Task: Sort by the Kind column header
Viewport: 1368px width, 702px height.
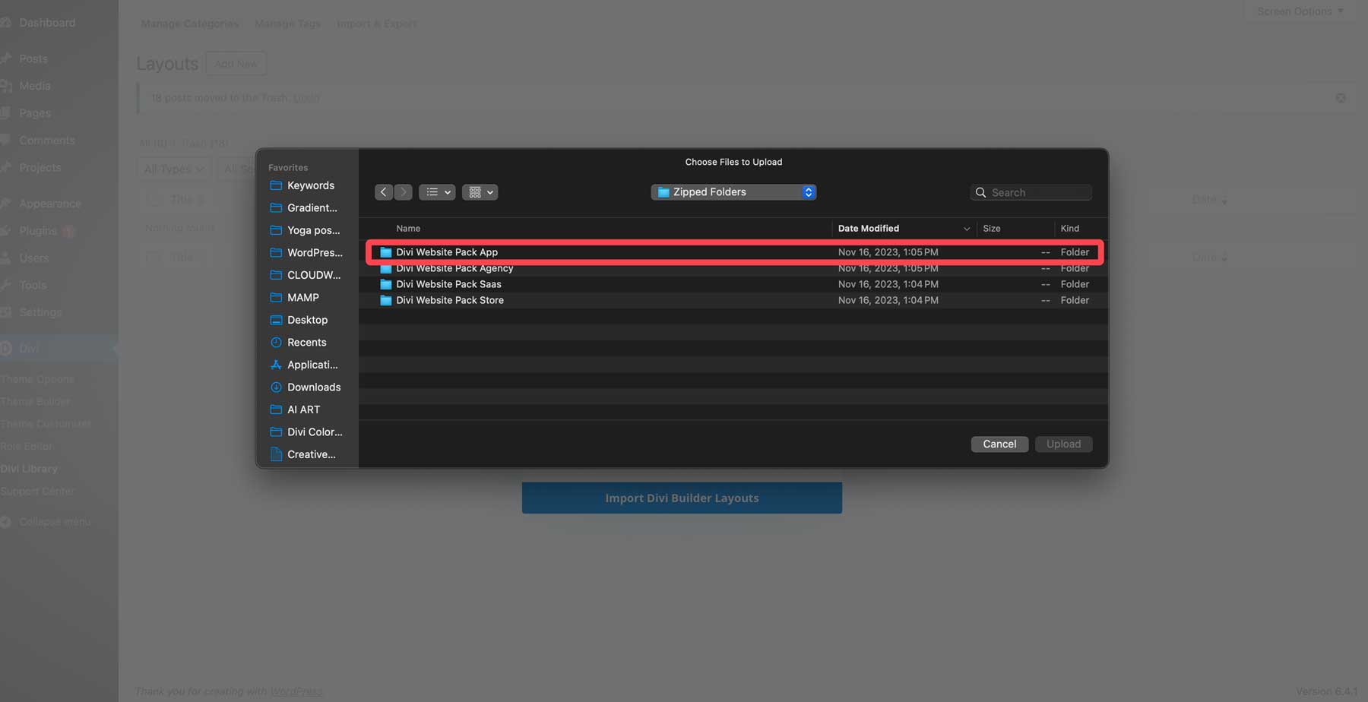Action: 1070,229
